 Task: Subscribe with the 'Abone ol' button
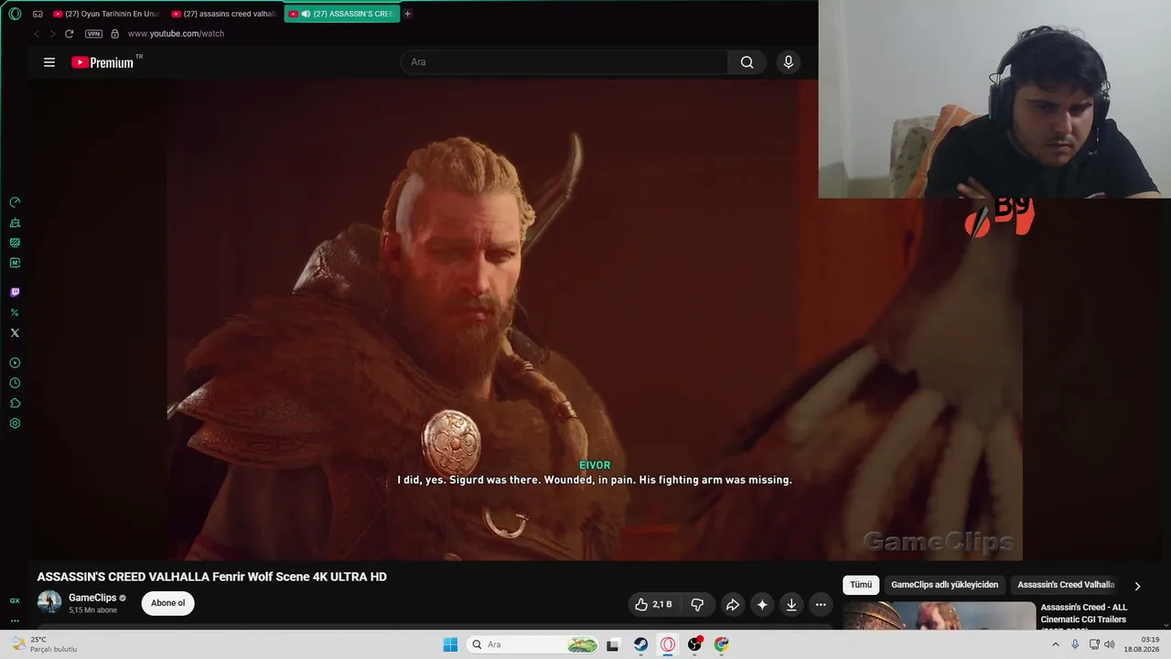click(x=167, y=603)
